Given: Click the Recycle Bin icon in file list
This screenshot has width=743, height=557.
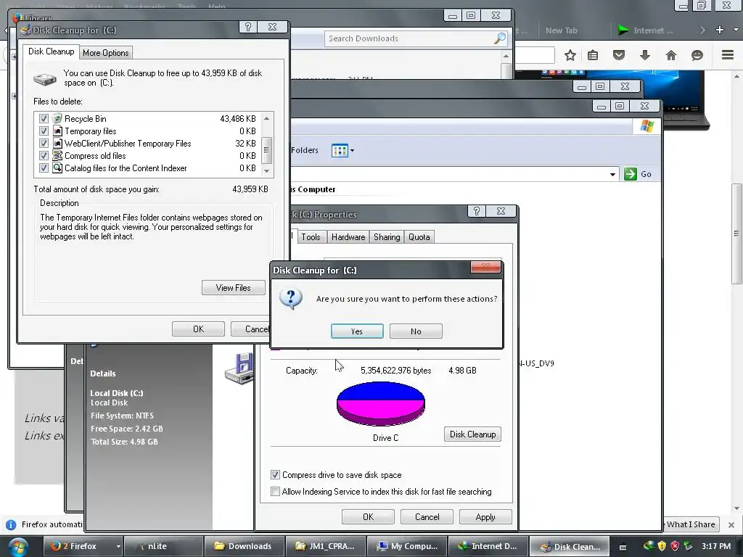Looking at the screenshot, I should coord(57,118).
